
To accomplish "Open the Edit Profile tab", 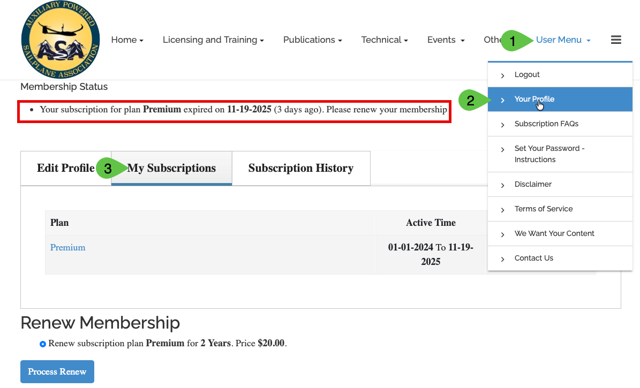I will click(65, 169).
